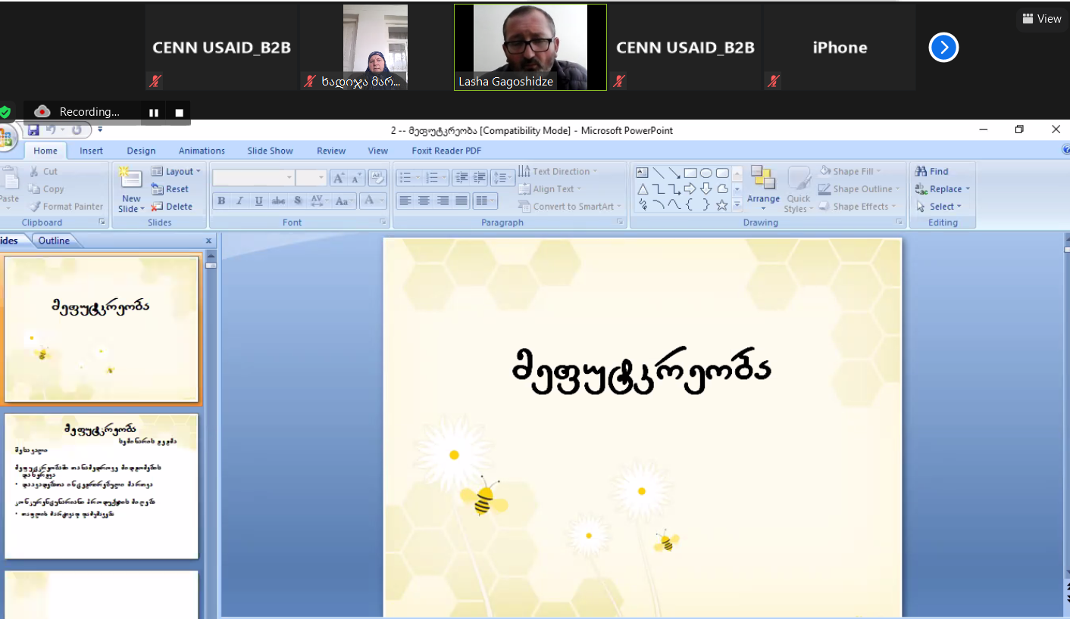Switch to the Animations ribbon tab
1070x619 pixels.
point(202,151)
